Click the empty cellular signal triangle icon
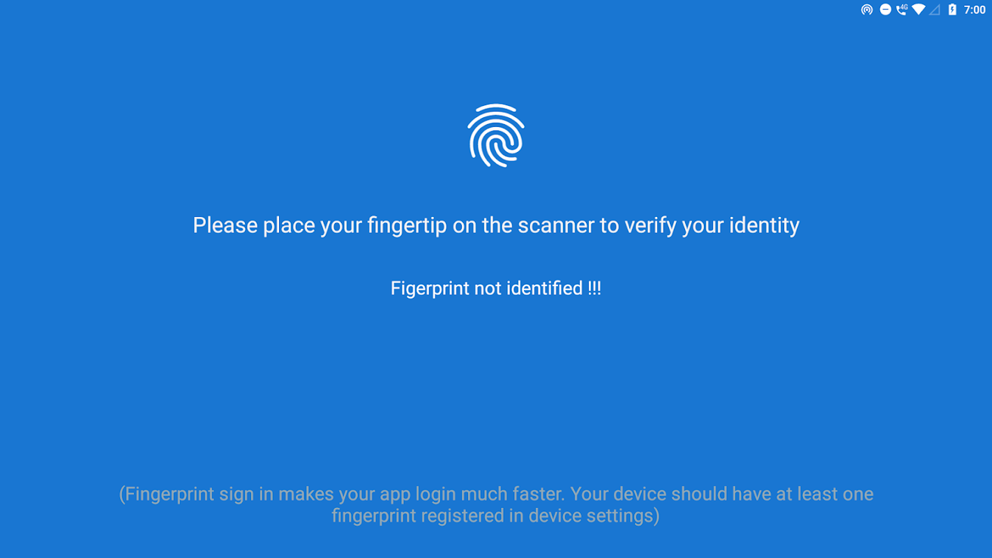Image resolution: width=992 pixels, height=558 pixels. pos(934,10)
